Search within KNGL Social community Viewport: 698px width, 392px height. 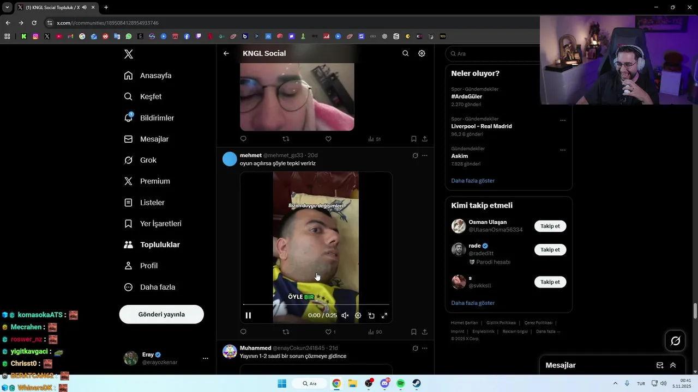(405, 53)
